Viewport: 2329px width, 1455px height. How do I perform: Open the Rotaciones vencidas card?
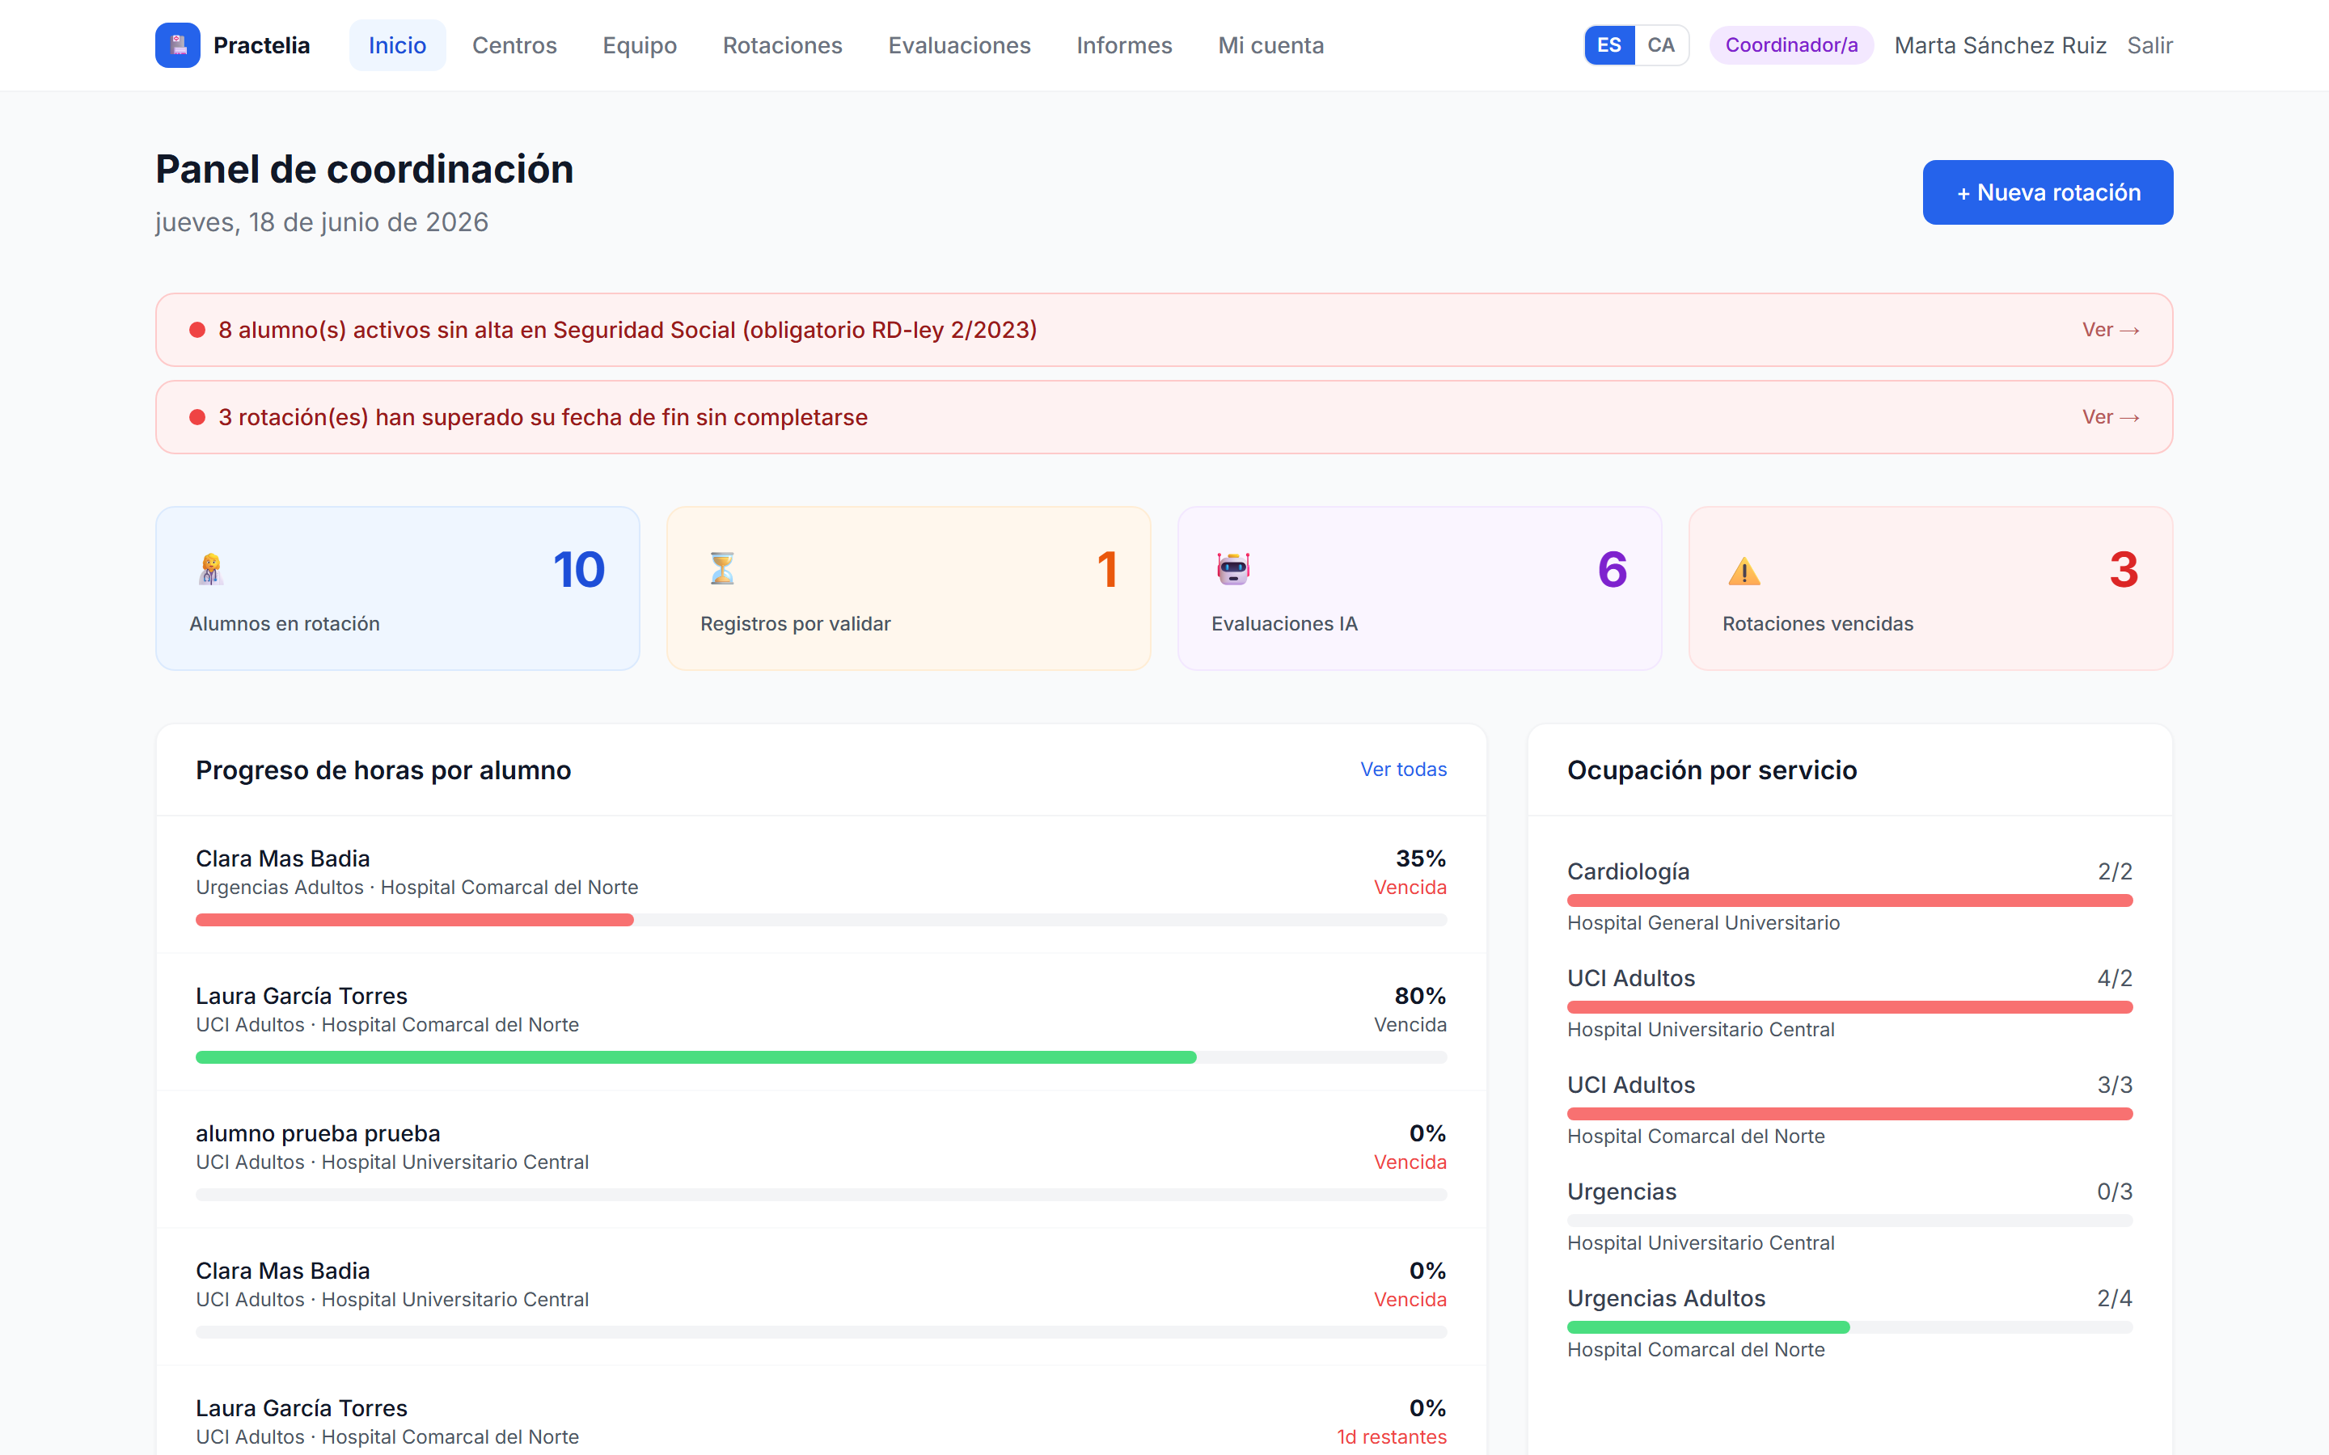point(1930,588)
